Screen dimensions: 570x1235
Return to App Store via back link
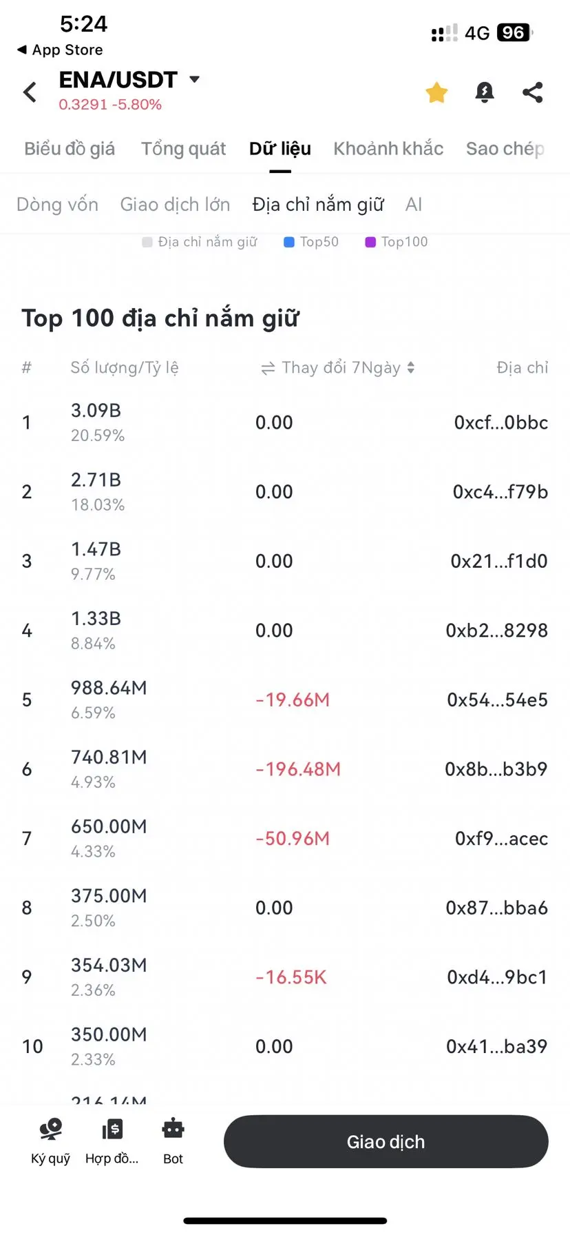(60, 50)
